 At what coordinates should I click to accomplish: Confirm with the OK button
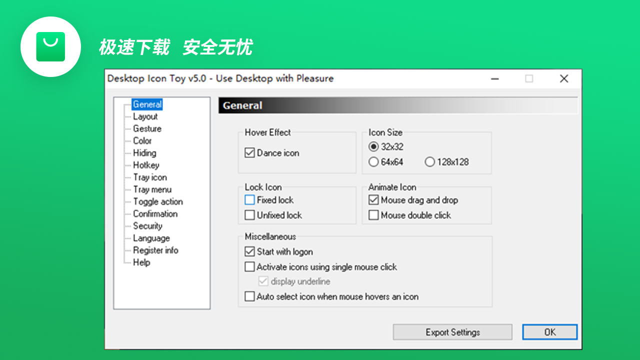(x=550, y=332)
